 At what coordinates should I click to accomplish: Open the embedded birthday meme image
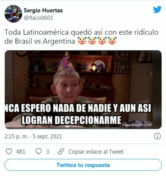coord(83,89)
